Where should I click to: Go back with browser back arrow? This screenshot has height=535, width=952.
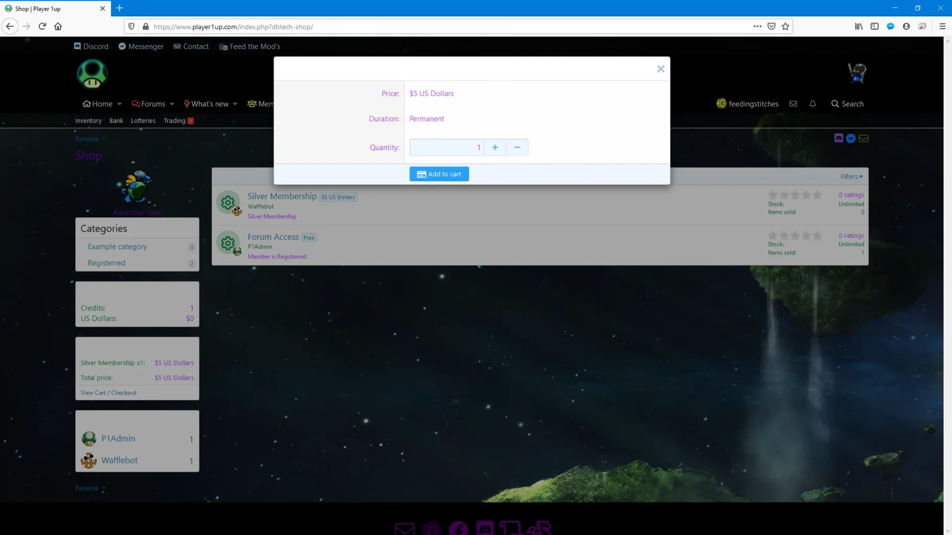coord(10,26)
